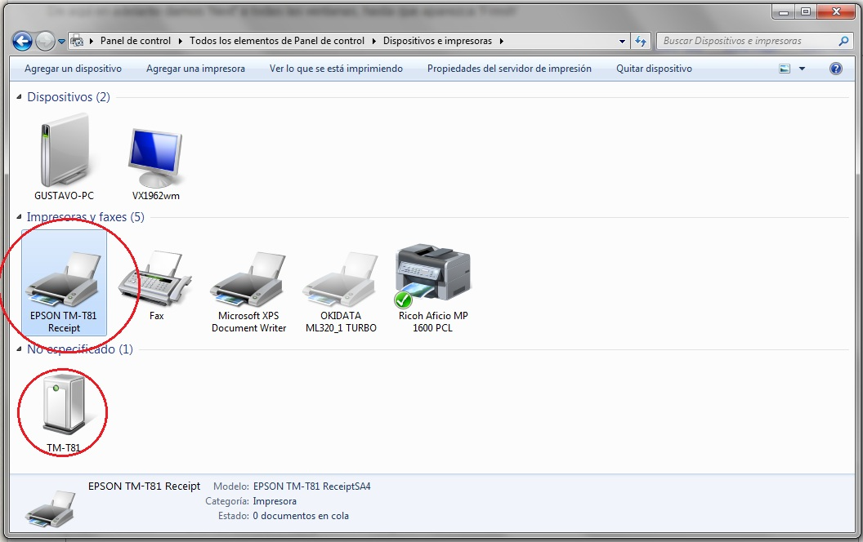This screenshot has width=863, height=542.
Task: Refresh the Dispositivos e impresoras view
Action: (641, 41)
